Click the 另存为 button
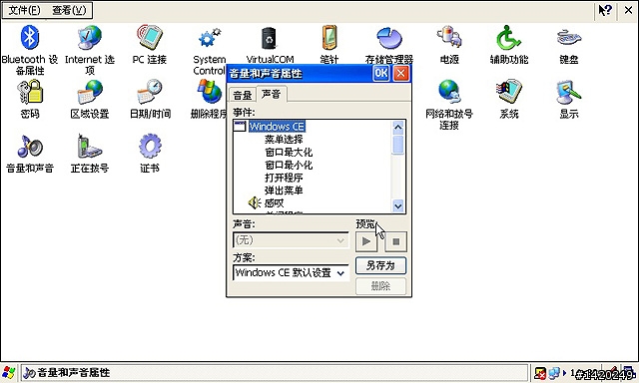Image resolution: width=639 pixels, height=383 pixels. pos(380,265)
